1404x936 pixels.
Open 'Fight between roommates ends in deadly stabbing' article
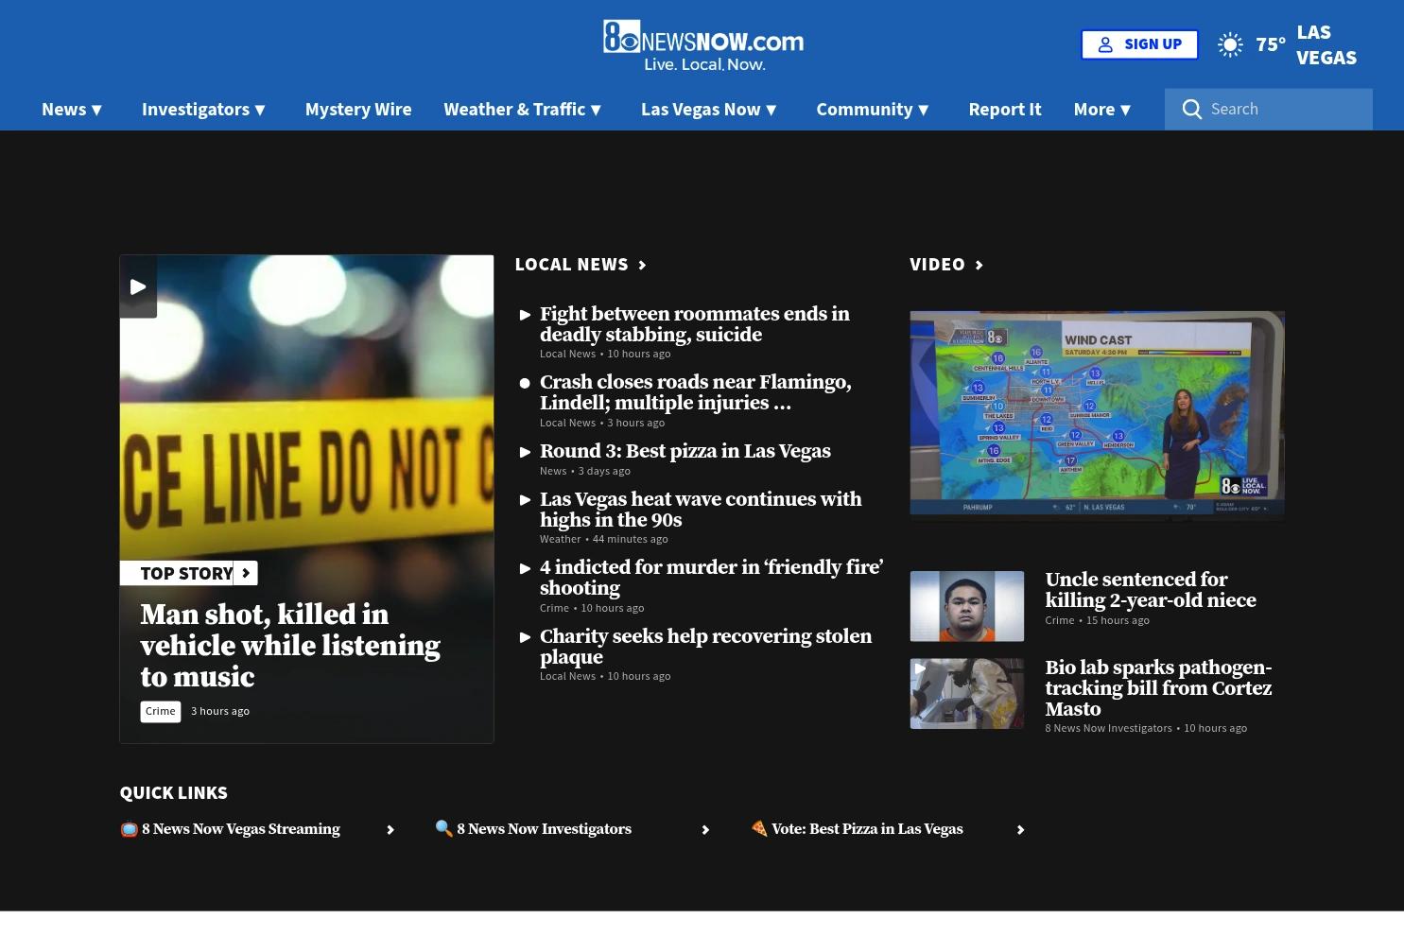(x=695, y=325)
